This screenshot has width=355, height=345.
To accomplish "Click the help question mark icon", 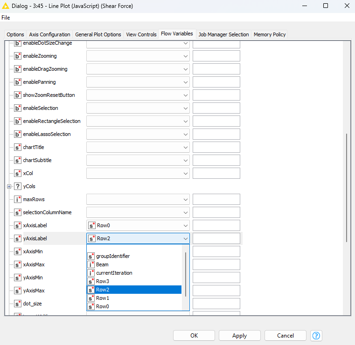I will click(317, 336).
